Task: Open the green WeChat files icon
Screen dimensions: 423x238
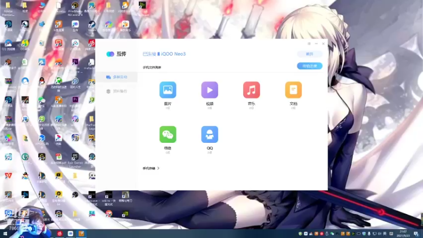Action: [x=168, y=134]
